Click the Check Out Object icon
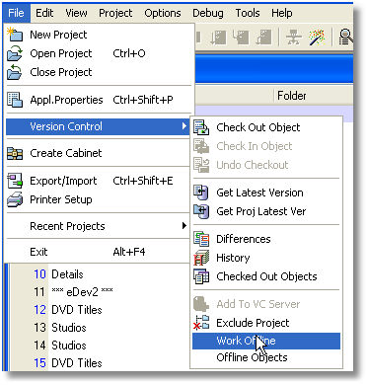Viewport: 367px width, 385px height. coord(201,127)
